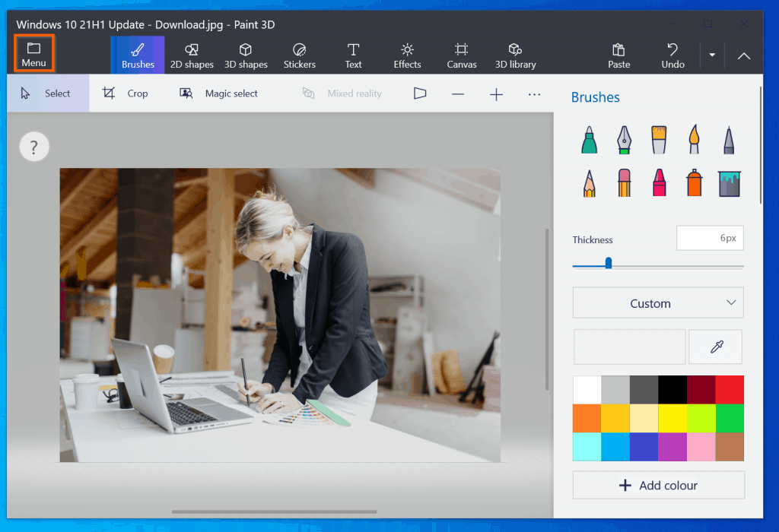The image size is (779, 532).
Task: Pick the dark red colour swatch
Action: [x=701, y=390]
